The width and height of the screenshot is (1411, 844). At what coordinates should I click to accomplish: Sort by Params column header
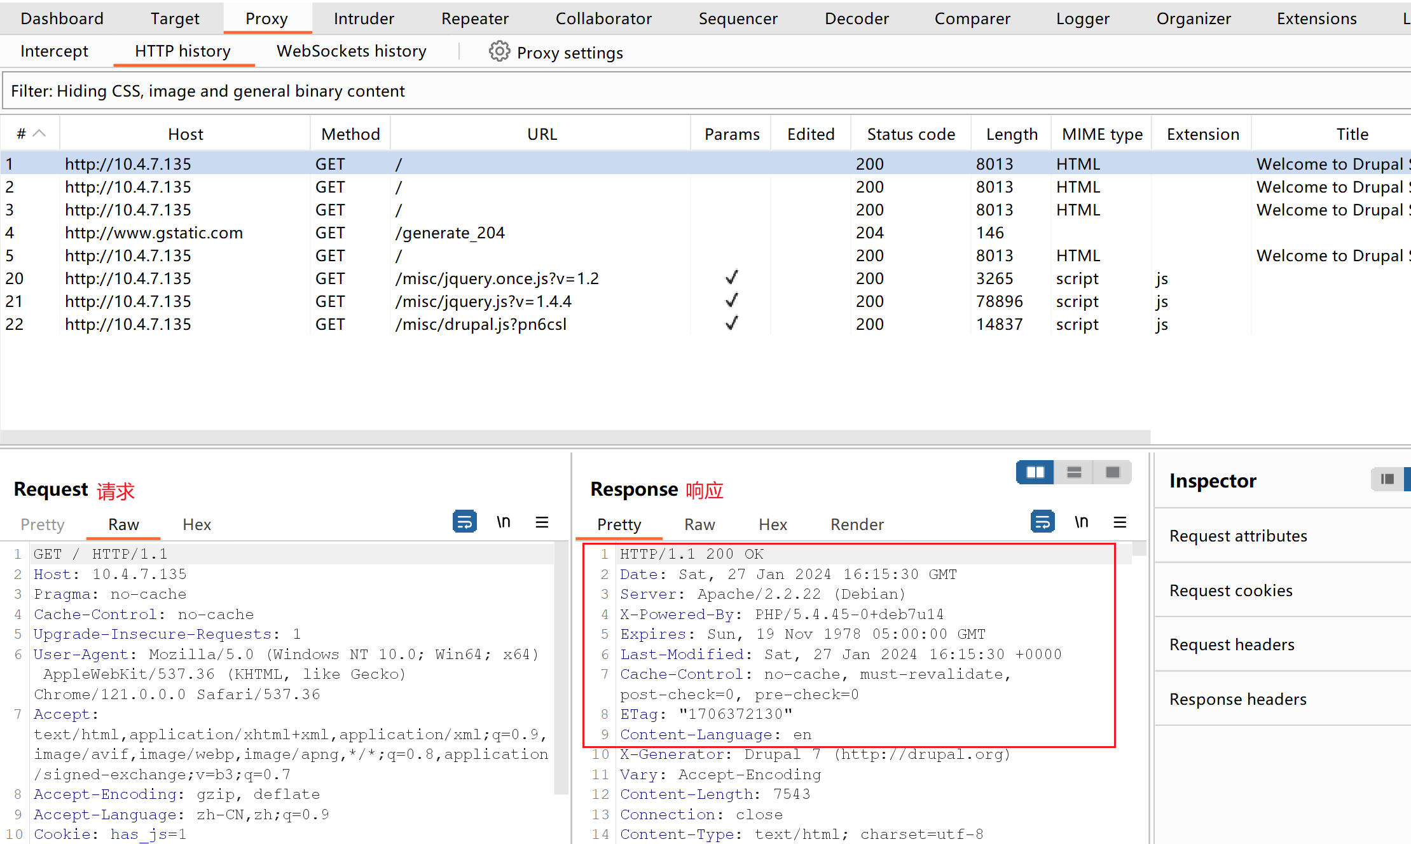coord(732,134)
